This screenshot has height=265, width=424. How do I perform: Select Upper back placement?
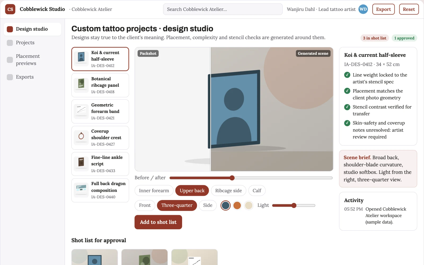(192, 190)
